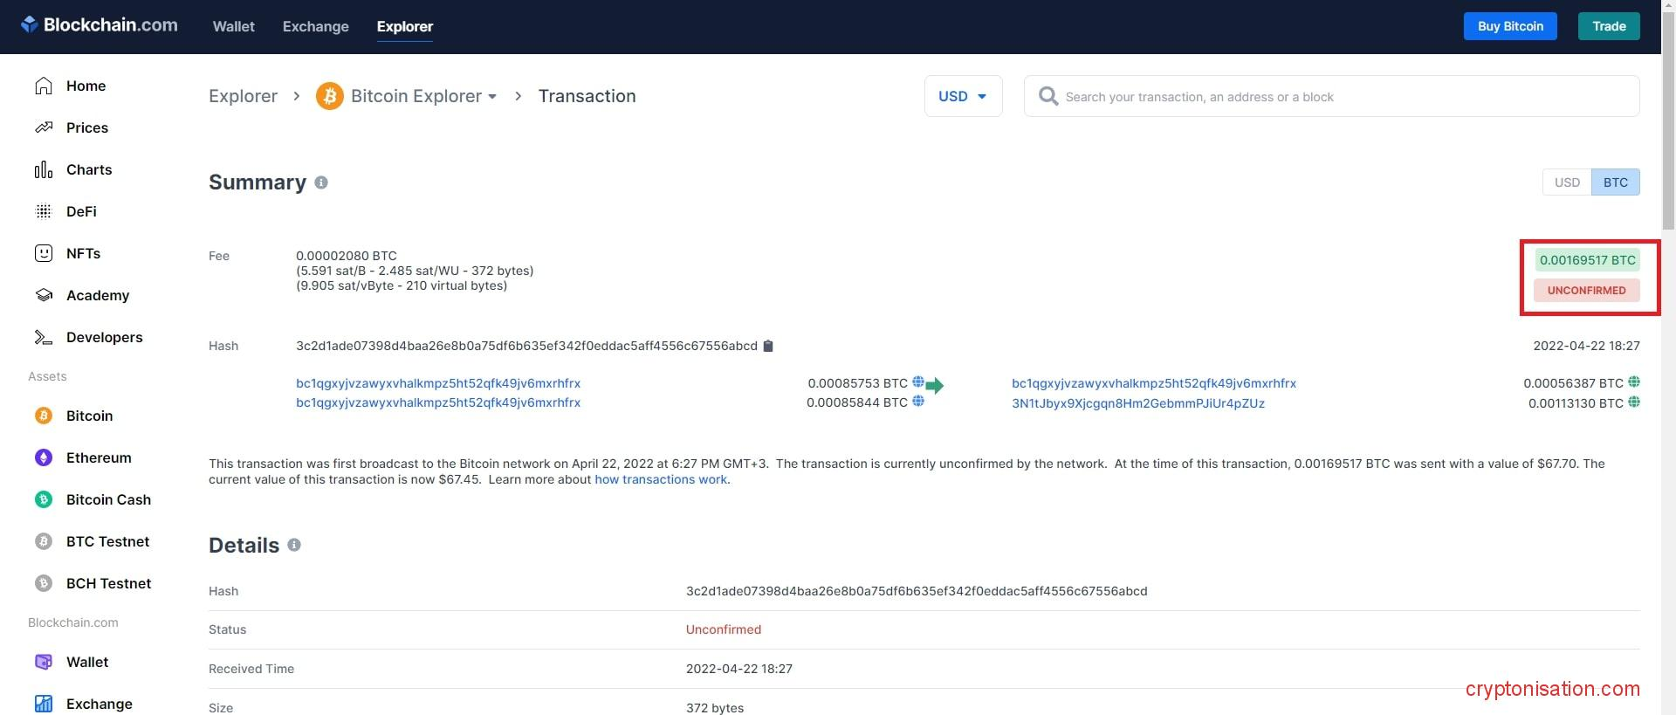The width and height of the screenshot is (1676, 715).
Task: Switch summary display to USD
Action: coord(1567,182)
